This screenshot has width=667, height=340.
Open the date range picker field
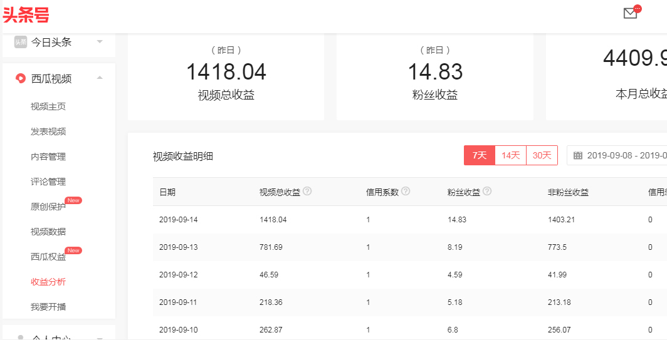coord(617,155)
